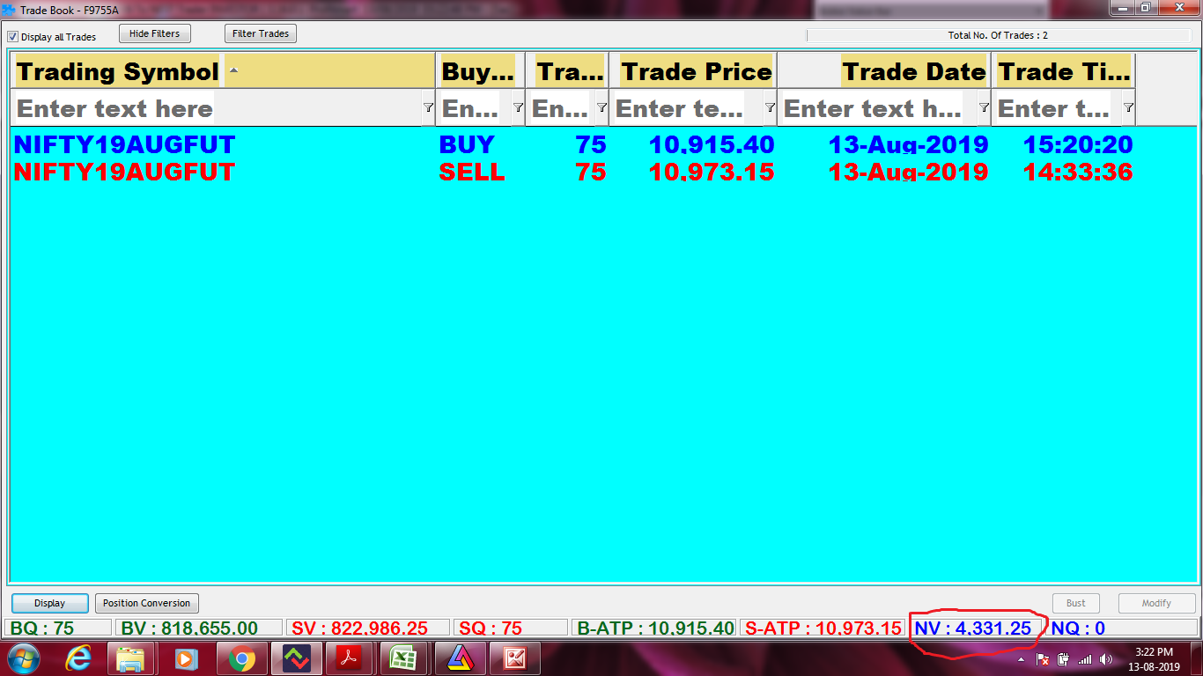Open the colorful triangle app in taskbar
The height and width of the screenshot is (676, 1203).
click(x=459, y=658)
